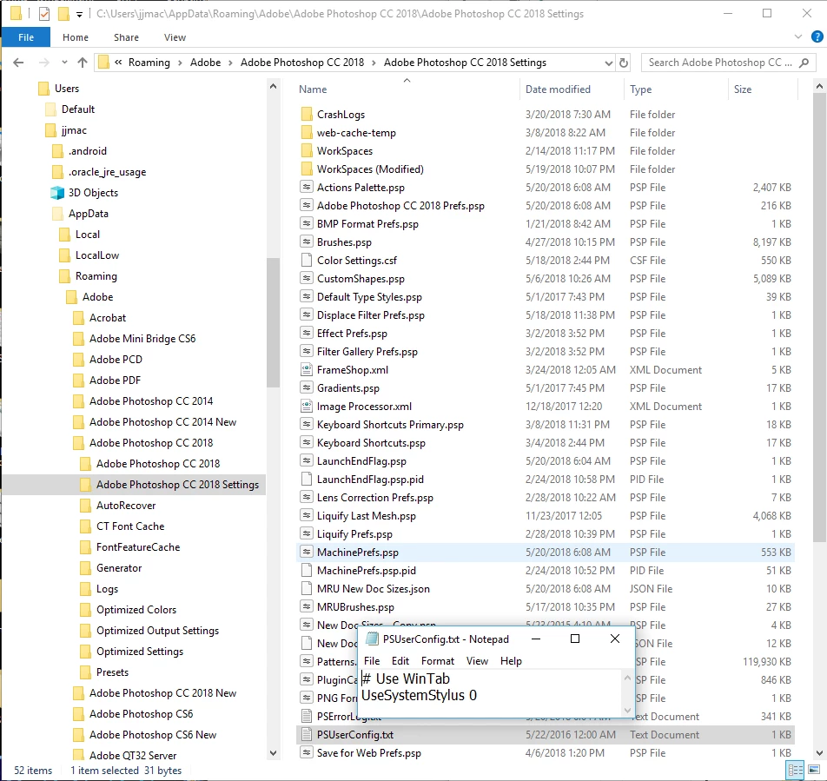
Task: Click 'UseSystemStylus 0' text in Notepad
Action: click(419, 696)
